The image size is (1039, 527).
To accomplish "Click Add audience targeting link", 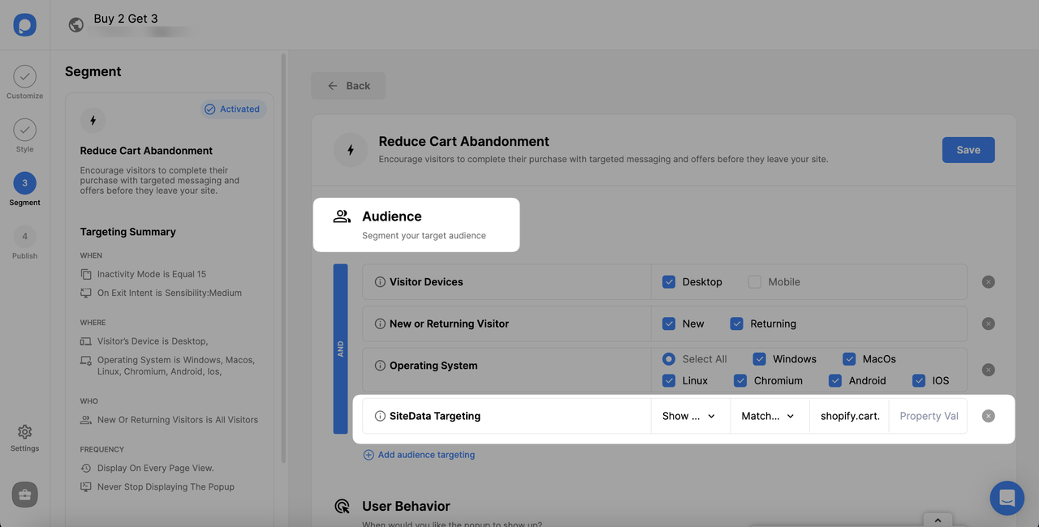I will click(x=419, y=455).
